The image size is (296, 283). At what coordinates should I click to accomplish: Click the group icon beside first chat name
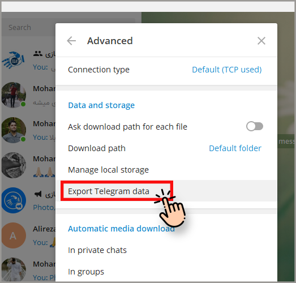pyautogui.click(x=38, y=54)
